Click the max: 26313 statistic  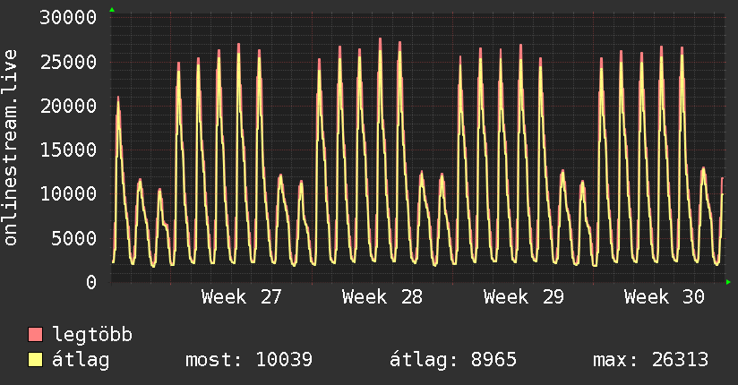tap(650, 360)
